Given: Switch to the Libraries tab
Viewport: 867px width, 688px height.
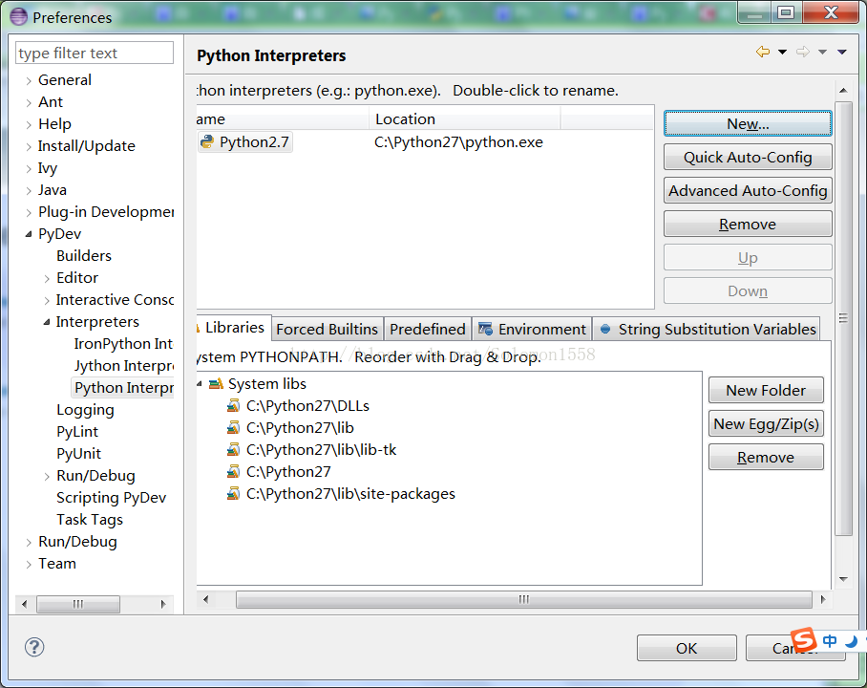Looking at the screenshot, I should click(233, 328).
